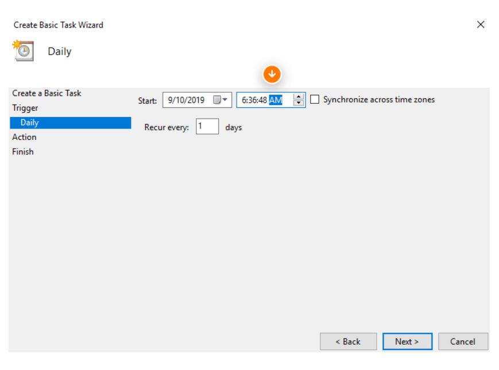Screen dimensions: 499x370
Task: Open the Finish step in sidebar
Action: coord(23,151)
